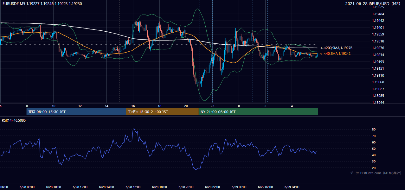Screen dimensions: 405x190
Task: Click the 6/28 14:00 date axis label
Action: coord(106,187)
